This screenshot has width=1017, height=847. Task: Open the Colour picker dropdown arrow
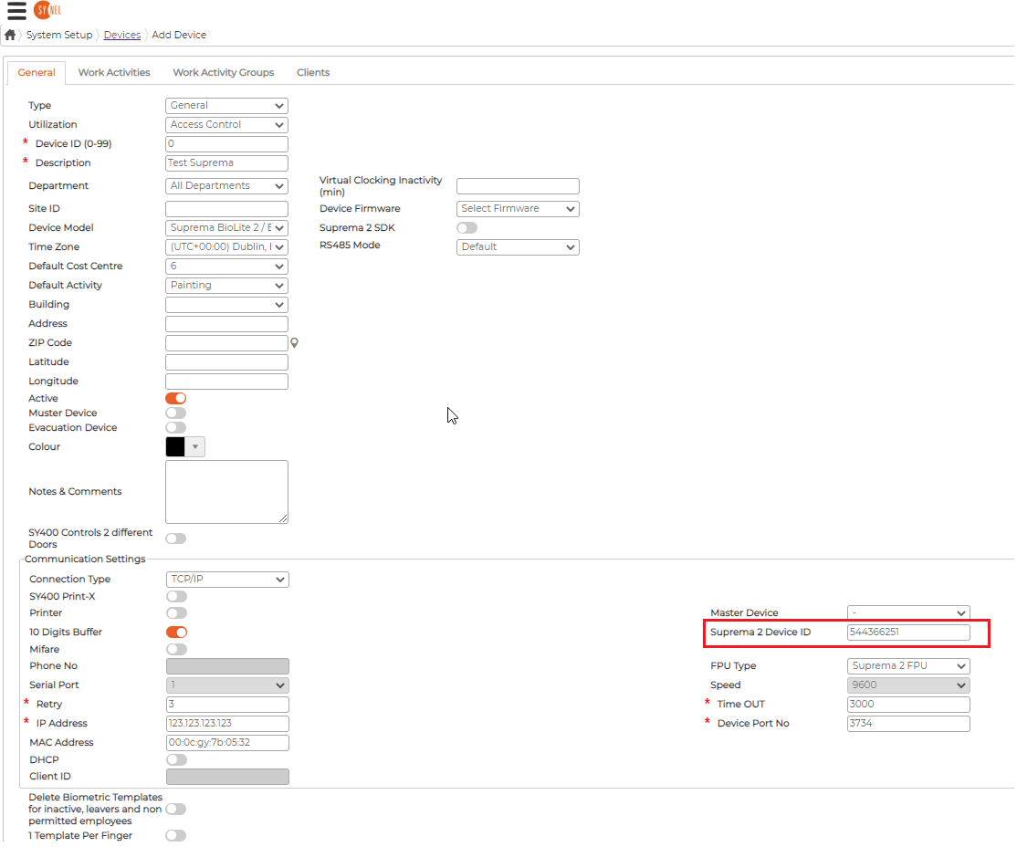195,446
